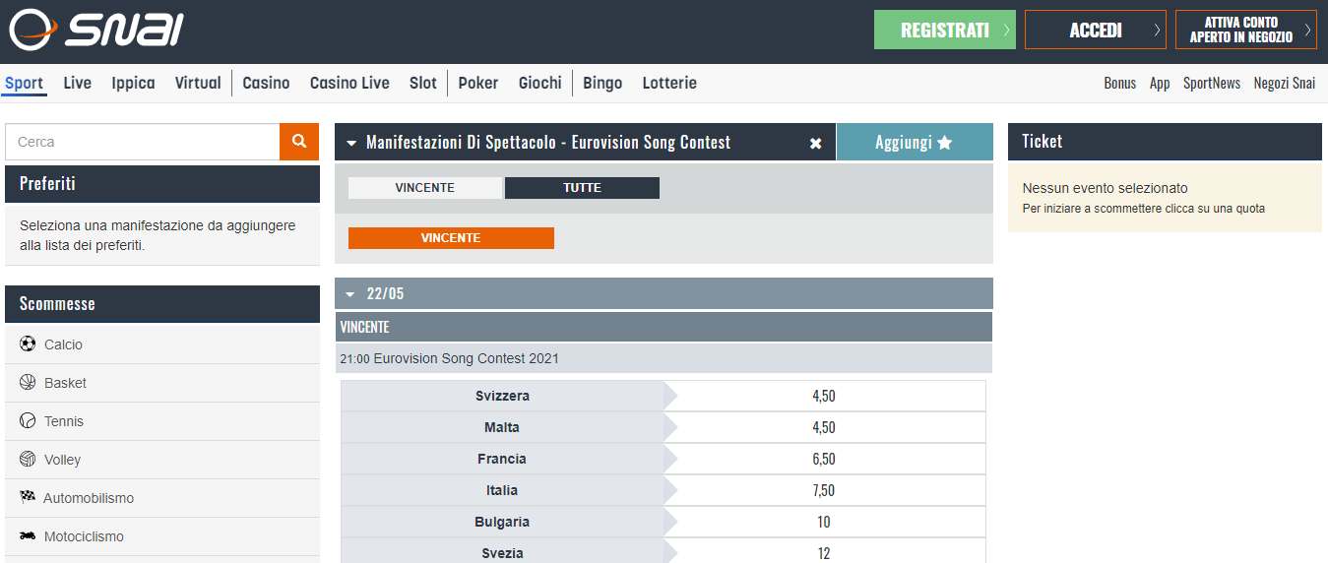
Task: Select Basket in Scommesse list
Action: 162,383
